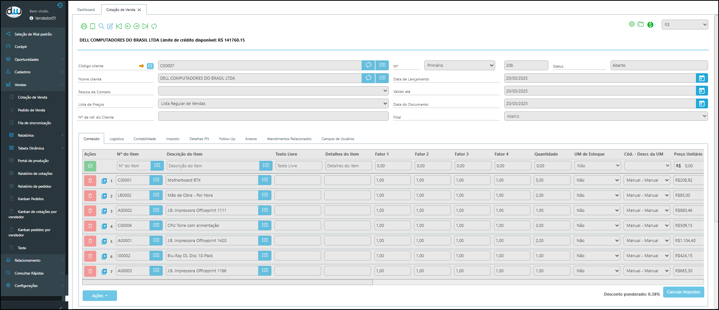Viewport: 719px width, 310px height.
Task: Open Relatório de cotações in sidebar
Action: pyautogui.click(x=35, y=173)
